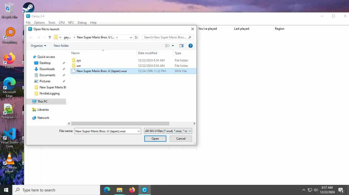Open Visual Studio Code from the desktop
The width and height of the screenshot is (349, 195).
(x=9, y=137)
